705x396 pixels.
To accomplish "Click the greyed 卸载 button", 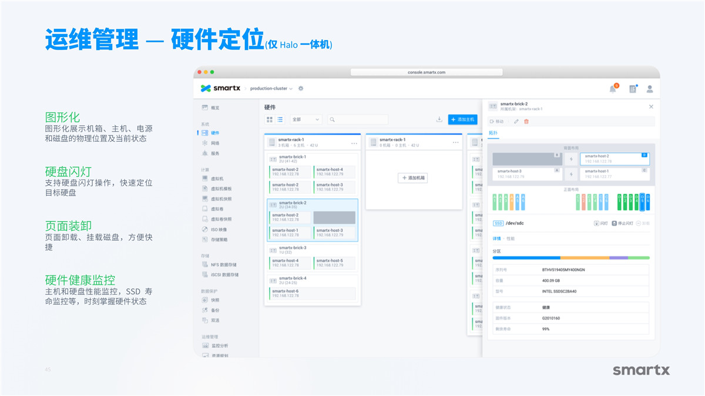I will pos(643,223).
